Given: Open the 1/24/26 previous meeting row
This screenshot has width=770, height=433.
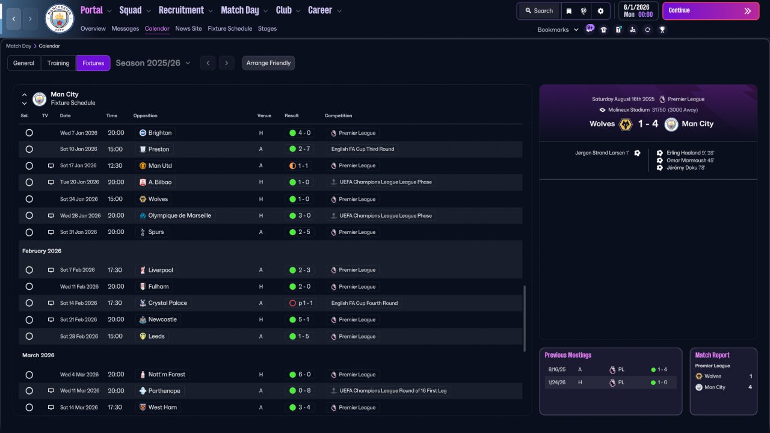Looking at the screenshot, I should click(611, 382).
